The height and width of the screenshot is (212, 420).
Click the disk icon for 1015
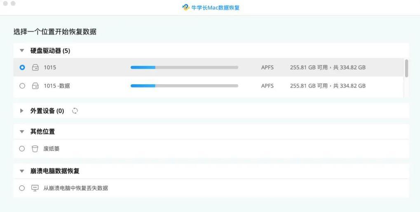pyautogui.click(x=35, y=67)
